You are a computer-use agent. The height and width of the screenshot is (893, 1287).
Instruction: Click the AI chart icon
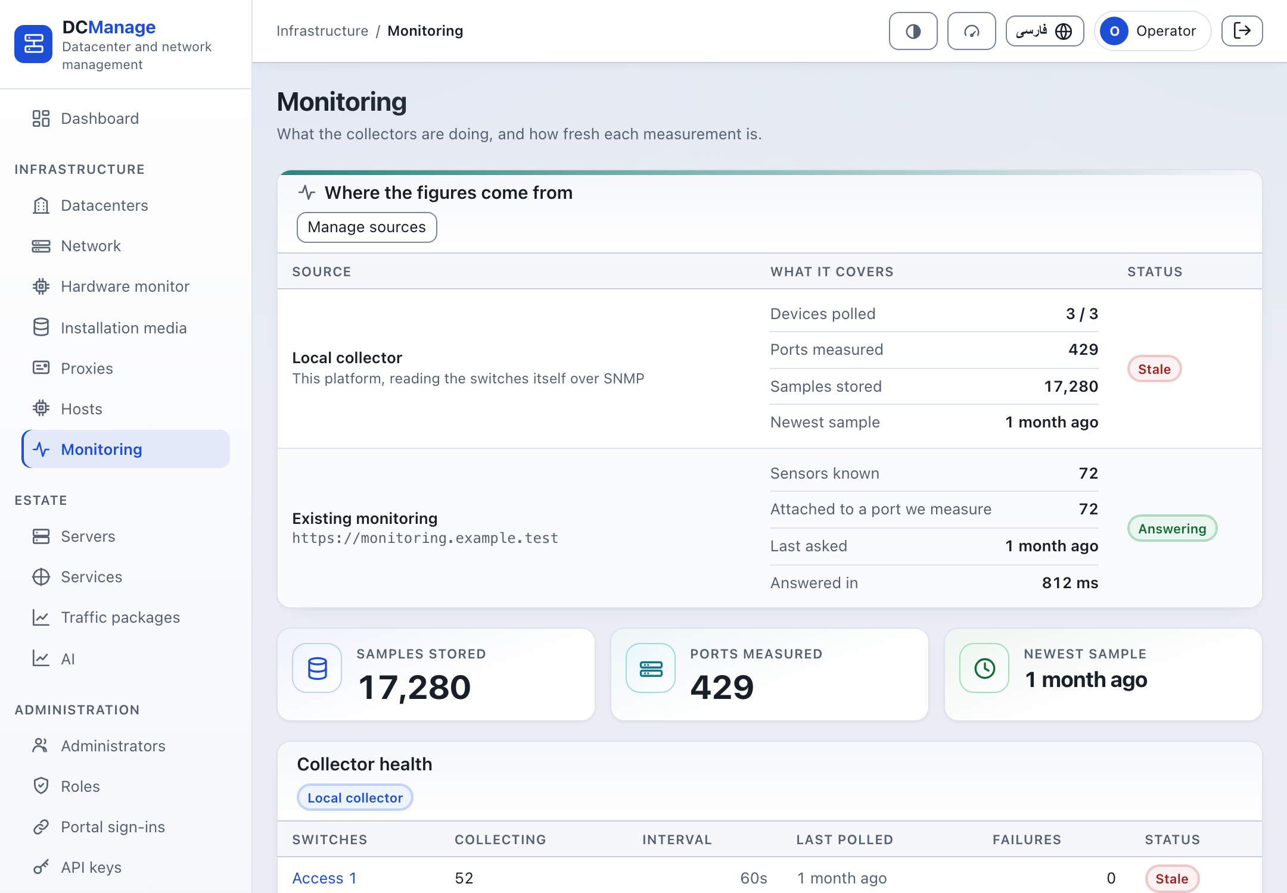41,658
